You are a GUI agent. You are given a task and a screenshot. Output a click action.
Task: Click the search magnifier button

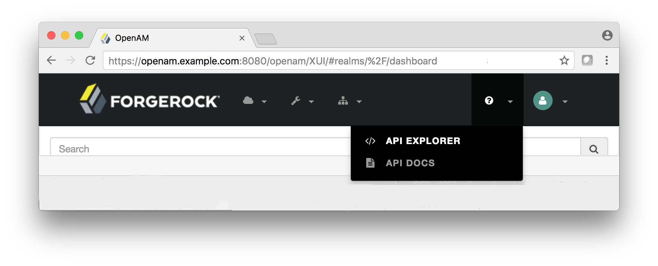click(594, 148)
